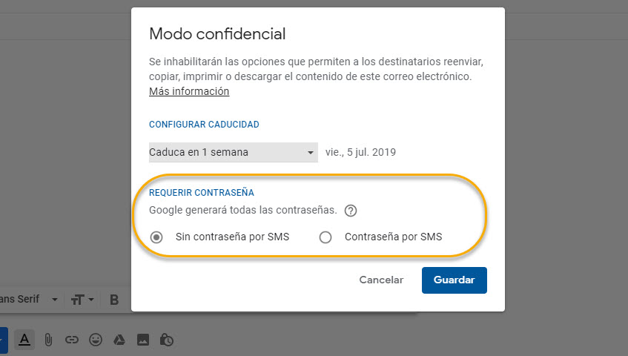Toggle confidential mode lock-clock icon
Viewport: 628px width, 356px height.
(x=167, y=340)
